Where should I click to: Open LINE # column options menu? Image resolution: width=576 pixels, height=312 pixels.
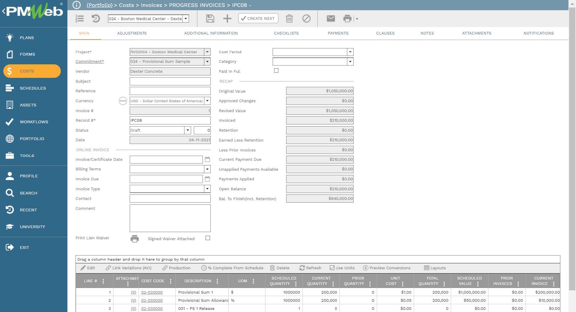[103, 281]
